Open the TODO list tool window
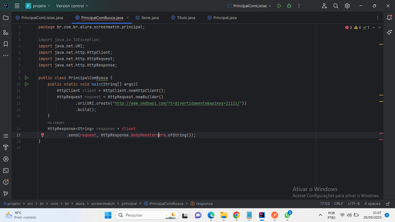Image resolution: width=395 pixels, height=222 pixels. 6,136
